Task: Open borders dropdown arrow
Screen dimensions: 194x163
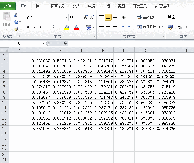Action: point(59,27)
